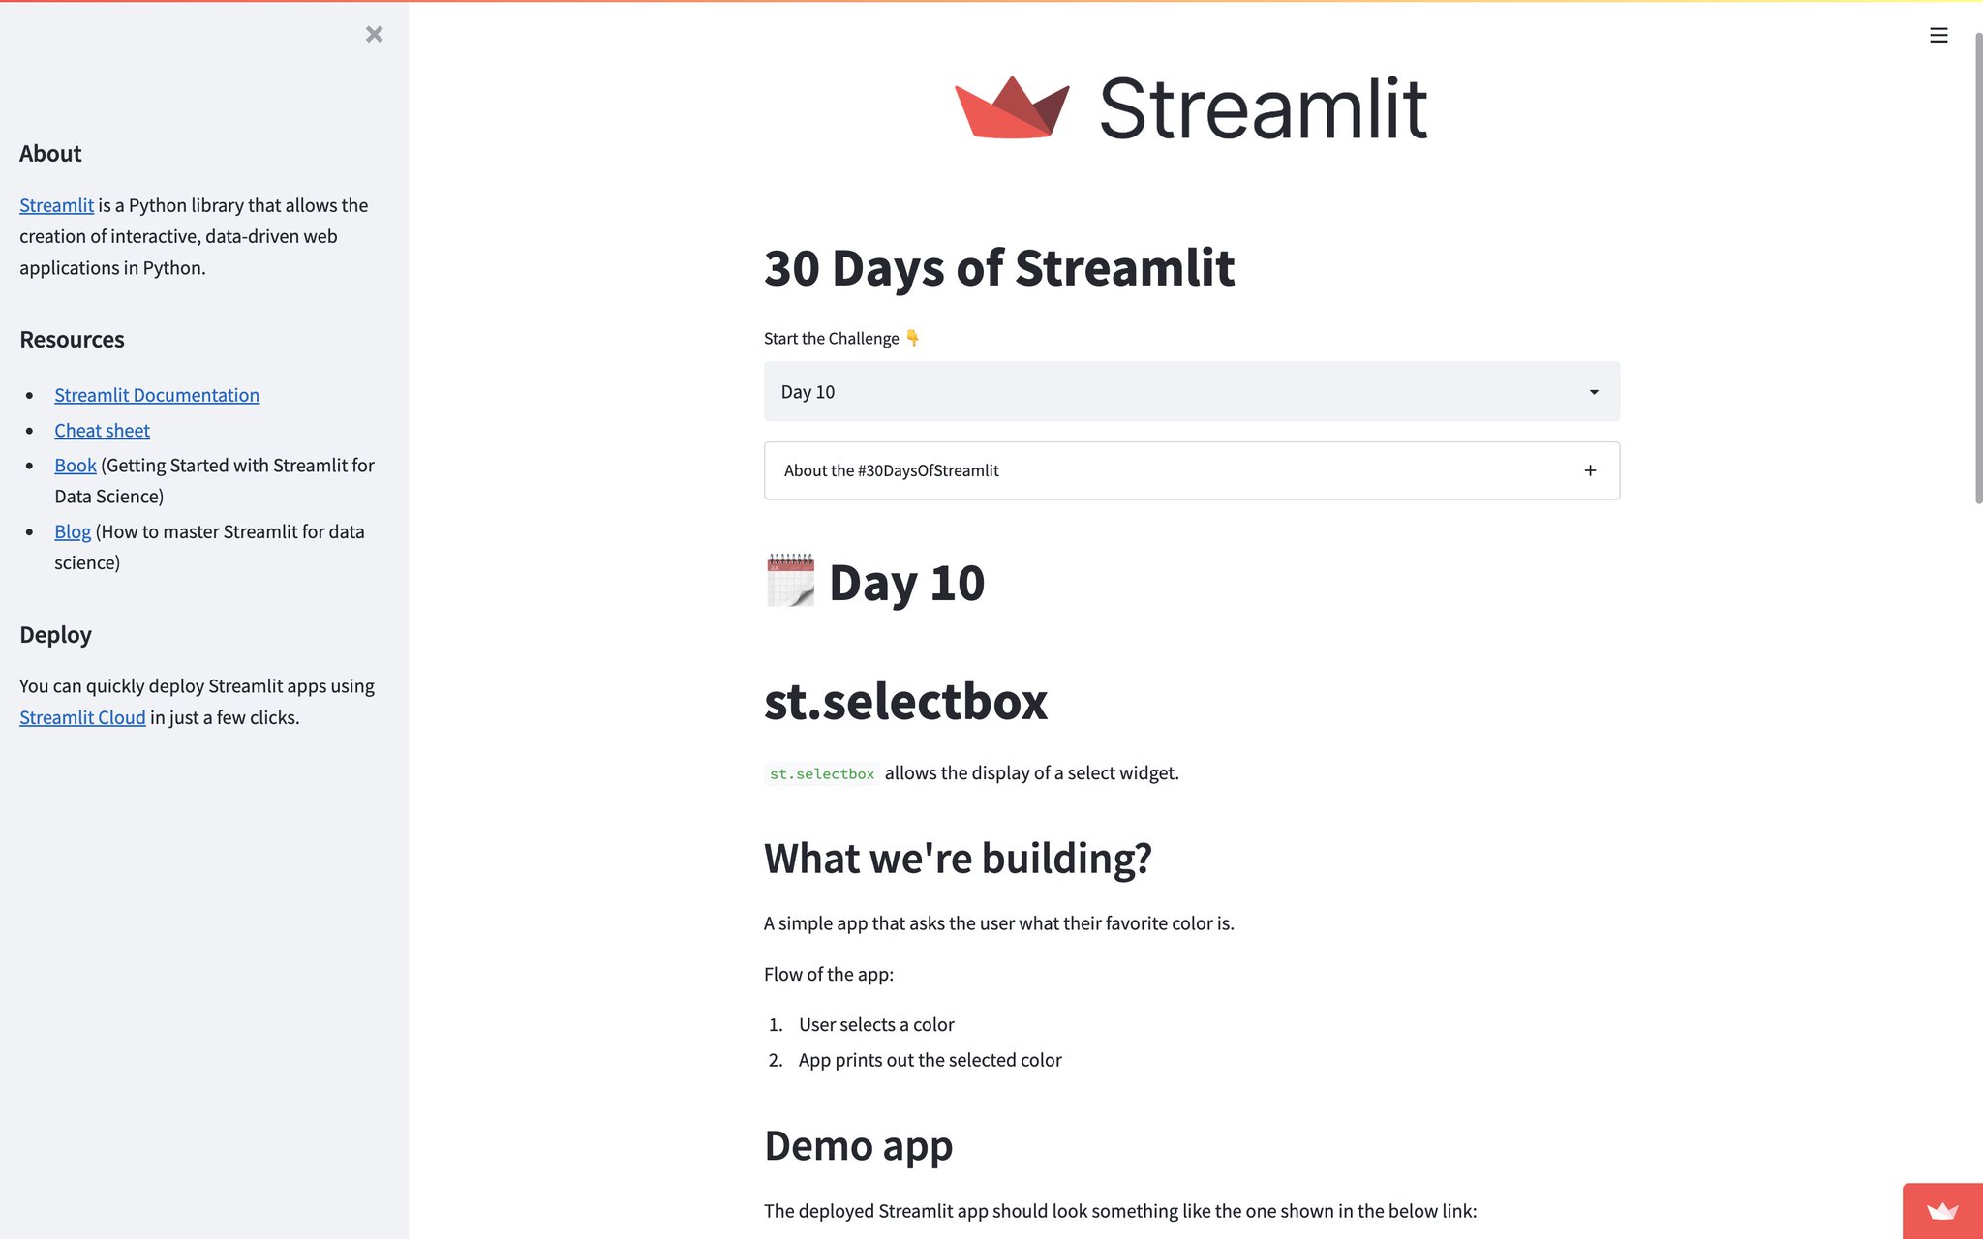Click the plus icon on the About expander
Image resolution: width=1983 pixels, height=1239 pixels.
tap(1590, 470)
